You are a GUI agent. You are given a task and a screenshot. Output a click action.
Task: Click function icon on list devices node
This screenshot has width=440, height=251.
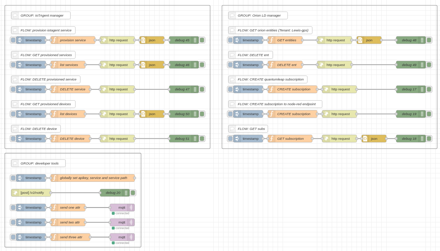(54, 114)
